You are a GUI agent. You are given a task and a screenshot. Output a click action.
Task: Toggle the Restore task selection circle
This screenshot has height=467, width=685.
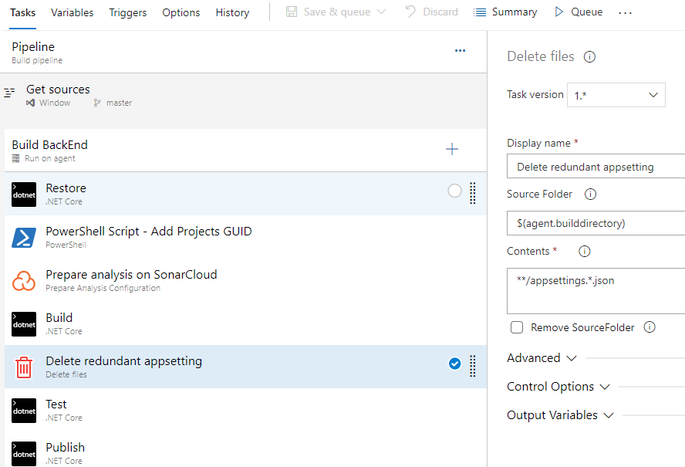pyautogui.click(x=454, y=191)
